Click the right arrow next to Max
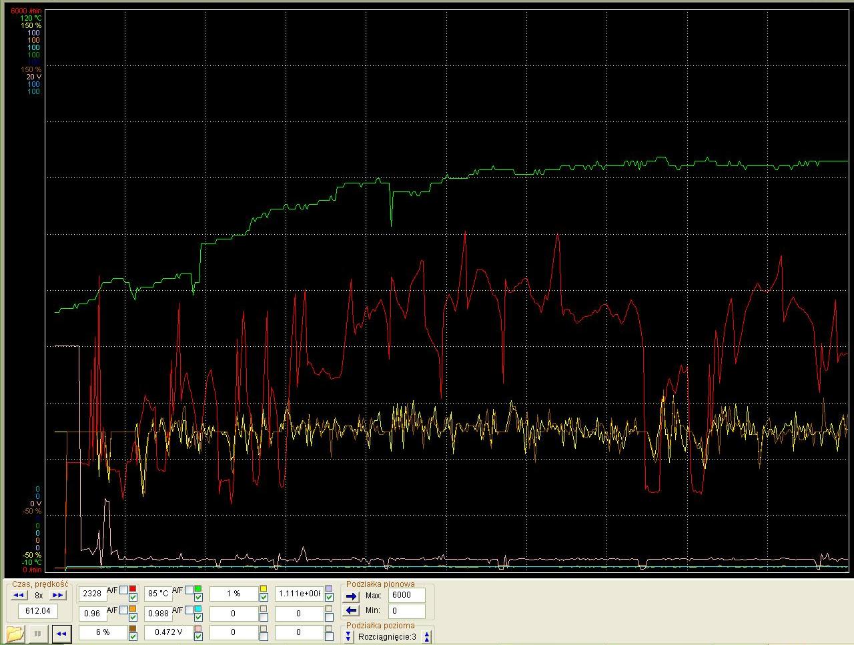Viewport: 854px width, 645px height. coord(352,596)
